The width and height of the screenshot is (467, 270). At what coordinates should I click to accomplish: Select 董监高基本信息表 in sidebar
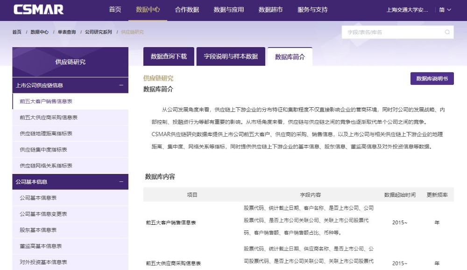pos(71,246)
